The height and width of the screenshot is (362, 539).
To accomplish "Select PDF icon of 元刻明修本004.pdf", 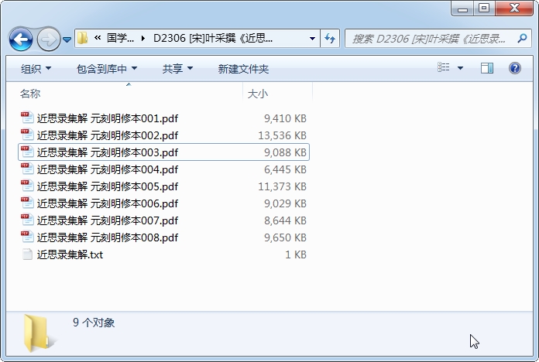I will point(27,169).
